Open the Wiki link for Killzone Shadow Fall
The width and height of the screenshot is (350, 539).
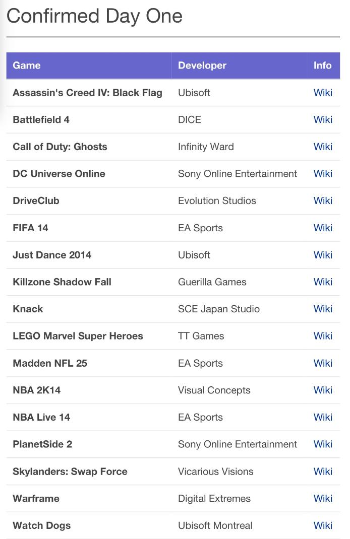[323, 282]
